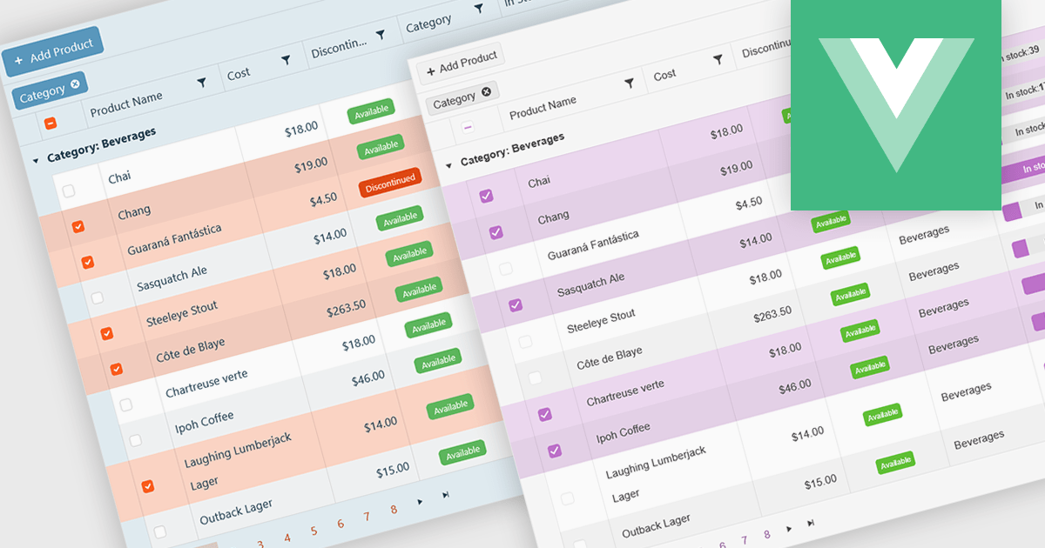Uncheck Guaraná Fantástica in blue grid
The width and height of the screenshot is (1045, 548).
88,262
